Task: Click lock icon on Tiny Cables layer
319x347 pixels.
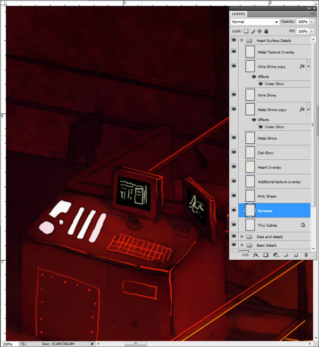Action: (303, 225)
